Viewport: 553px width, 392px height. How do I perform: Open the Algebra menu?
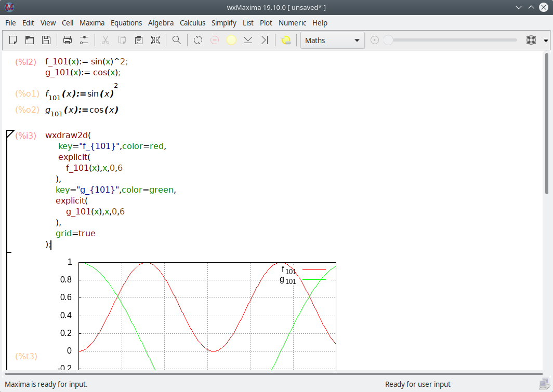tap(161, 23)
